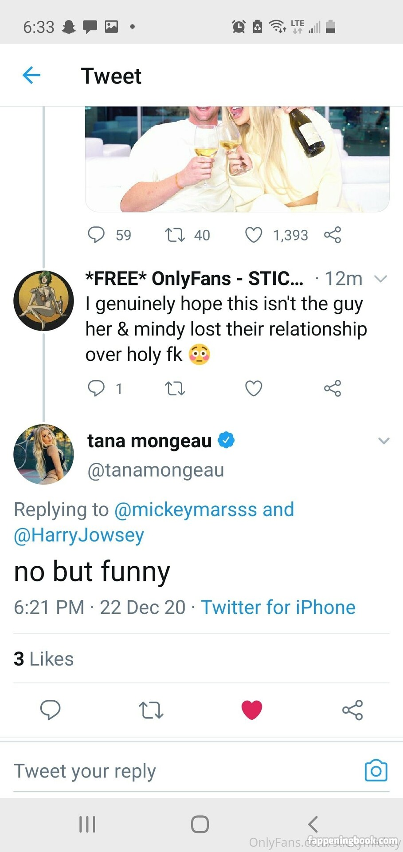The image size is (403, 852).
Task: Retweet tana mongeau's reply
Action: coord(151,710)
